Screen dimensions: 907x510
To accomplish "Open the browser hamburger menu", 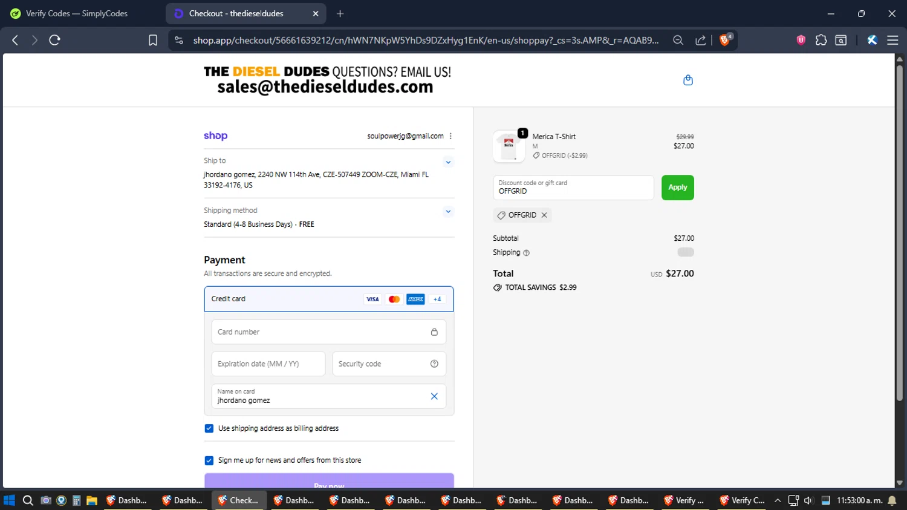I will click(x=892, y=40).
